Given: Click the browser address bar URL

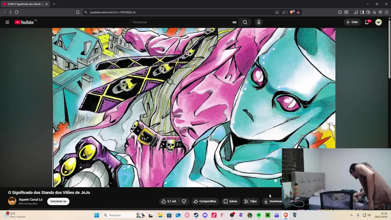Looking at the screenshot, I should click(x=113, y=12).
